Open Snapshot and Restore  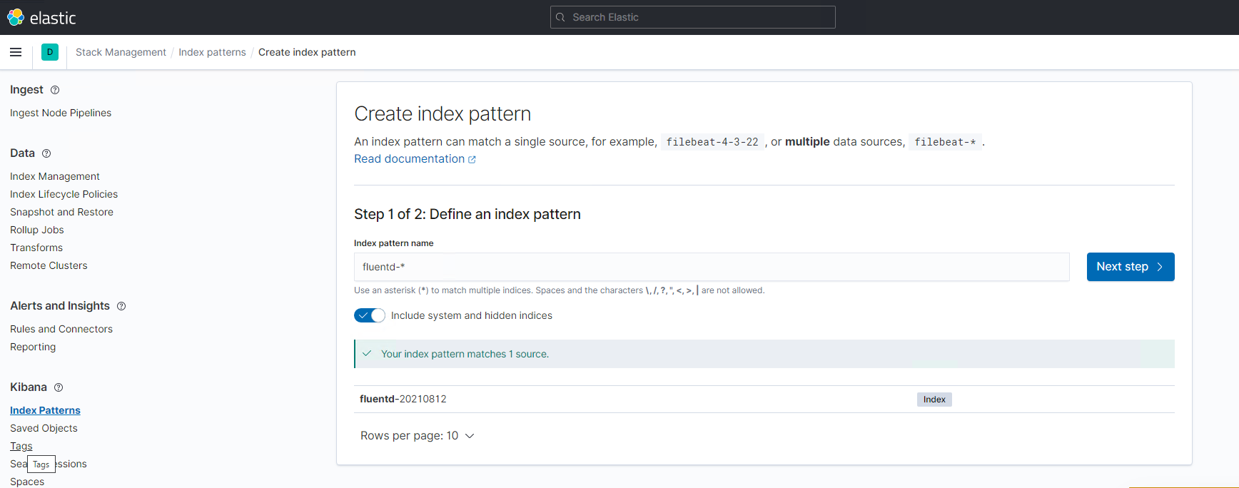[61, 212]
